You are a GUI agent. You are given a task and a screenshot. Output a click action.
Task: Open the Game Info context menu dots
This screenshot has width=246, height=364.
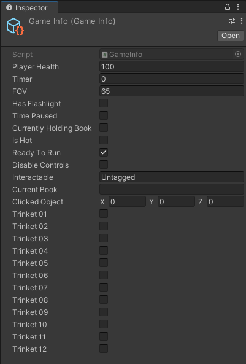pyautogui.click(x=242, y=21)
